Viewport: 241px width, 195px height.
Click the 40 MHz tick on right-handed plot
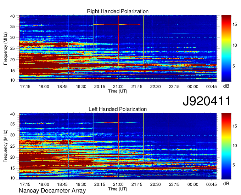12,16
